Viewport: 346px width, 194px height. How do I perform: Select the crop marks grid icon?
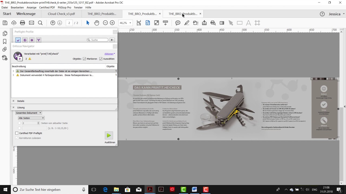click(x=257, y=23)
